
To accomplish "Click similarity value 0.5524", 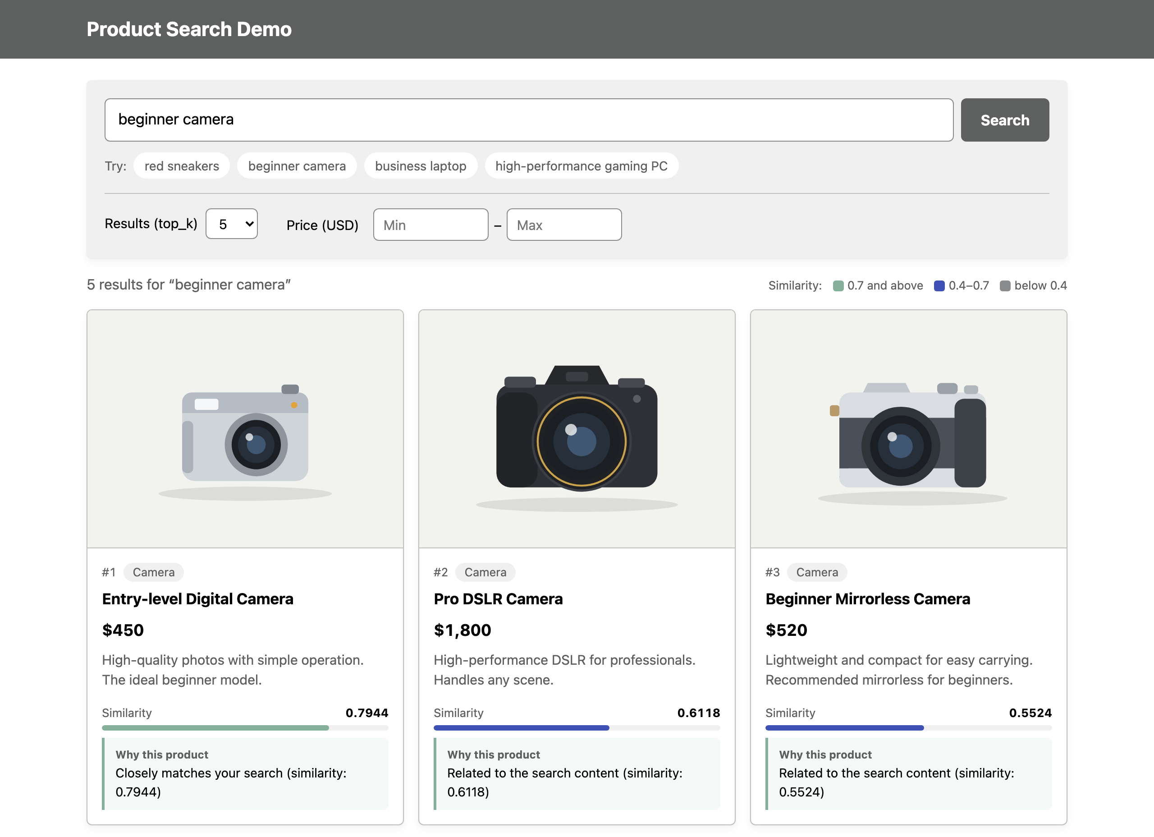I will tap(1030, 713).
